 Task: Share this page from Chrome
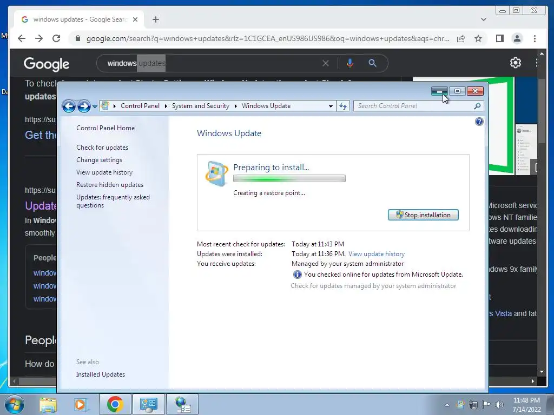(461, 38)
